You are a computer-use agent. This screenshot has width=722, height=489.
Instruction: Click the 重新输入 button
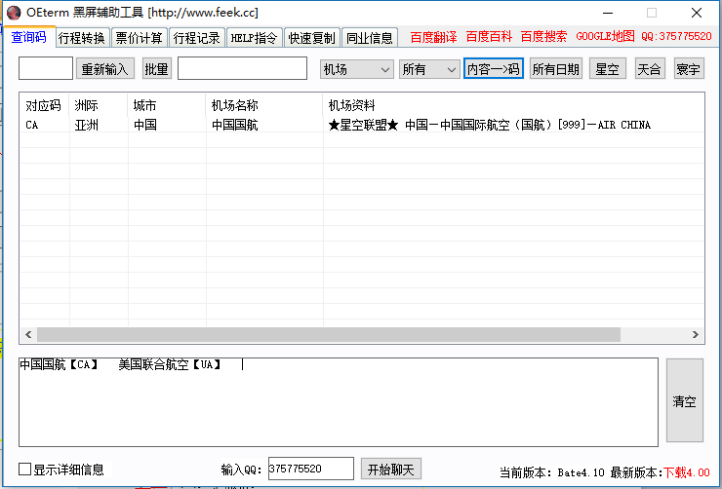pyautogui.click(x=105, y=68)
